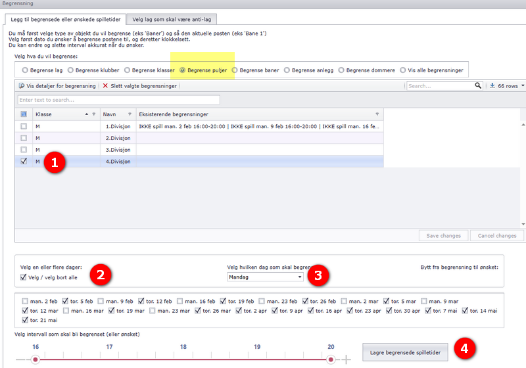Uncheck the tor. 16 apr date
This screenshot has height=368, width=526.
pos(310,310)
